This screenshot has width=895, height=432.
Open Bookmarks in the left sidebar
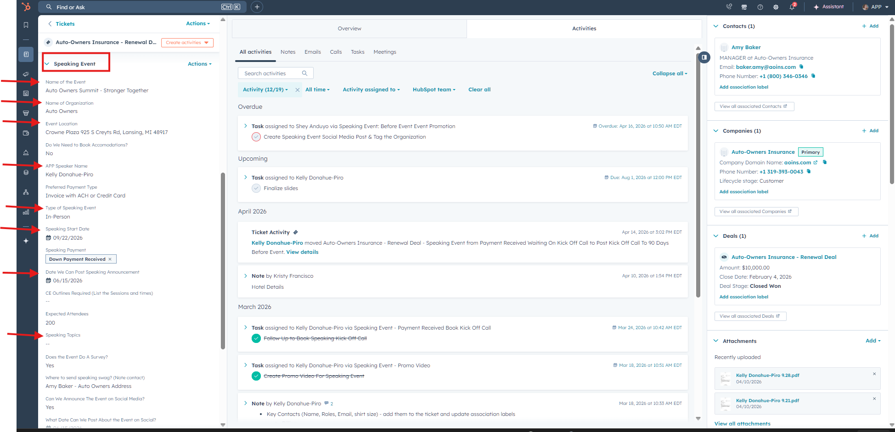[x=26, y=25]
